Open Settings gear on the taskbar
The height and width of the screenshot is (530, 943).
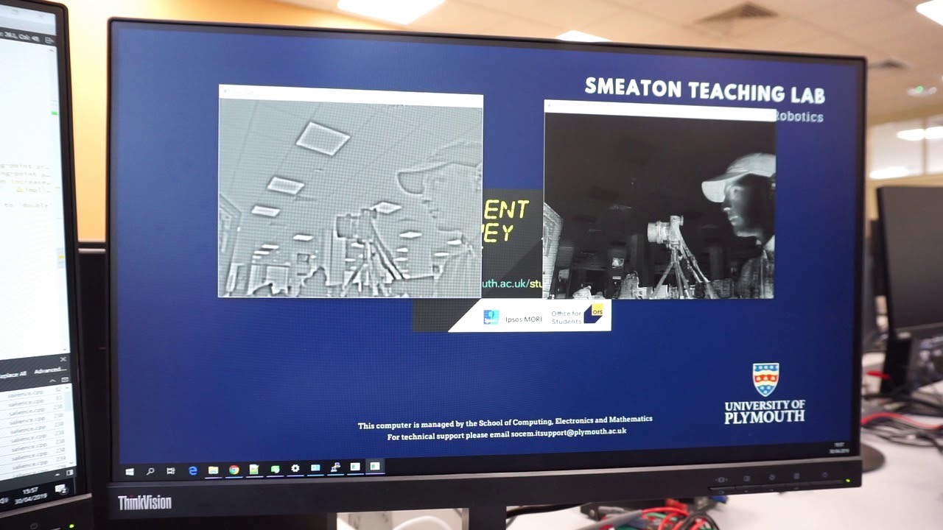point(295,468)
